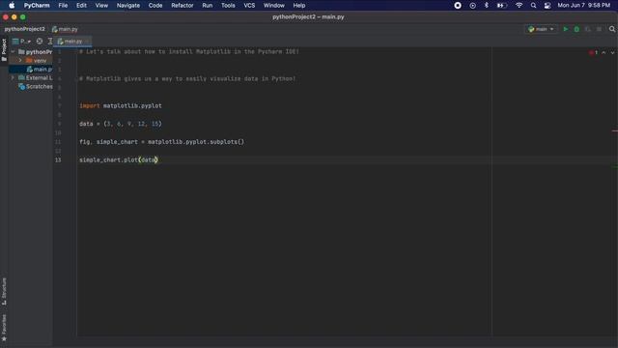618x348 pixels.
Task: Run the main configuration with the green play button
Action: click(566, 29)
